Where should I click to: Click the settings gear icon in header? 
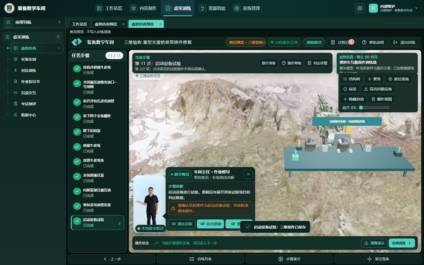pyautogui.click(x=360, y=8)
